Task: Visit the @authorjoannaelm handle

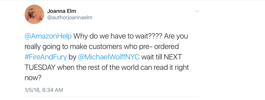Action: [x=70, y=18]
